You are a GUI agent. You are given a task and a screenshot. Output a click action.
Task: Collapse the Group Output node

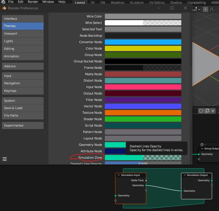click(x=202, y=149)
